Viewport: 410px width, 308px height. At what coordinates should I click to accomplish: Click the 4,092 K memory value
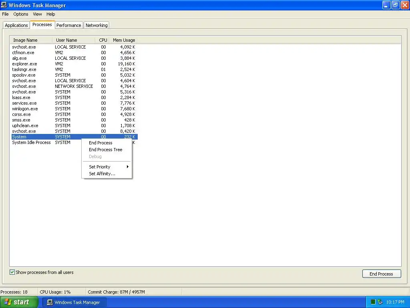pos(128,47)
